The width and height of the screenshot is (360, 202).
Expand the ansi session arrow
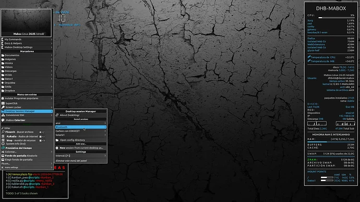(105, 123)
